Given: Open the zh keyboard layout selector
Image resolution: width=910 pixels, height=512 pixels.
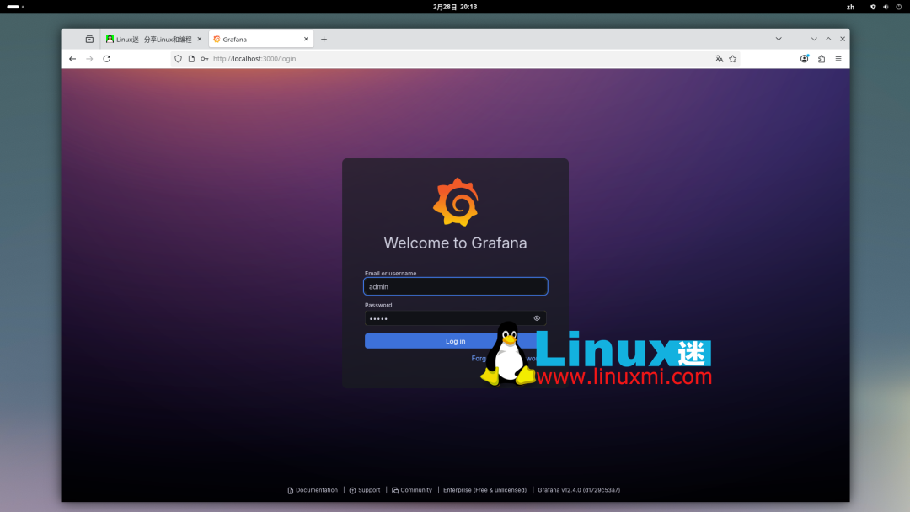Looking at the screenshot, I should [850, 7].
